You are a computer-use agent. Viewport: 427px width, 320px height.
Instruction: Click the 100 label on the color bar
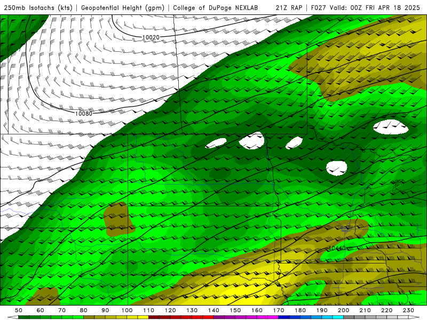pyautogui.click(x=127, y=310)
